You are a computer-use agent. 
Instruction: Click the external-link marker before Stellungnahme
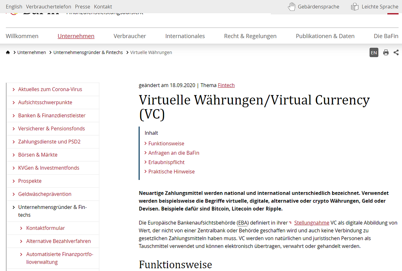(x=291, y=223)
